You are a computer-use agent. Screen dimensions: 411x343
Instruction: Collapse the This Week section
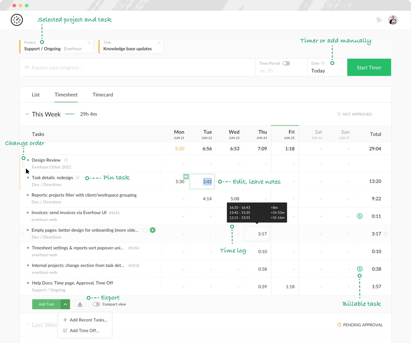click(x=27, y=114)
